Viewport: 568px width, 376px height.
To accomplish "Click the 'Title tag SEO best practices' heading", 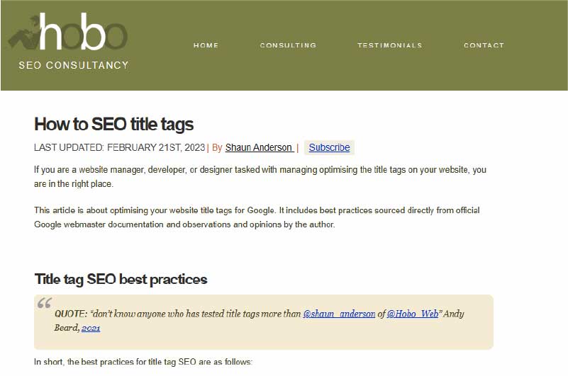I will (x=121, y=280).
